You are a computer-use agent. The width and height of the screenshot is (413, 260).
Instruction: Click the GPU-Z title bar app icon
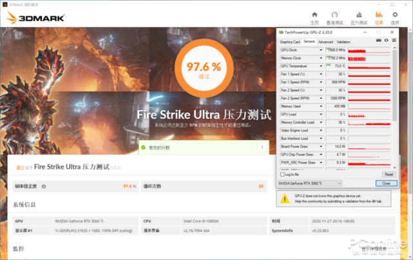pyautogui.click(x=281, y=32)
